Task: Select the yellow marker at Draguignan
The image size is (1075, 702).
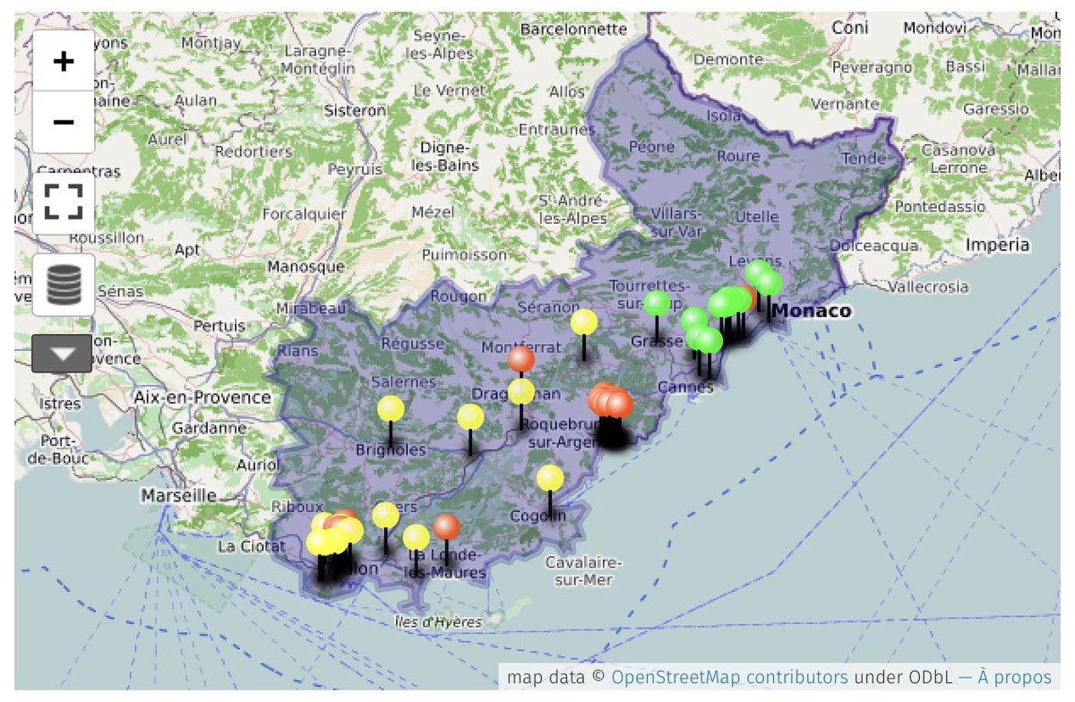Action: [521, 391]
